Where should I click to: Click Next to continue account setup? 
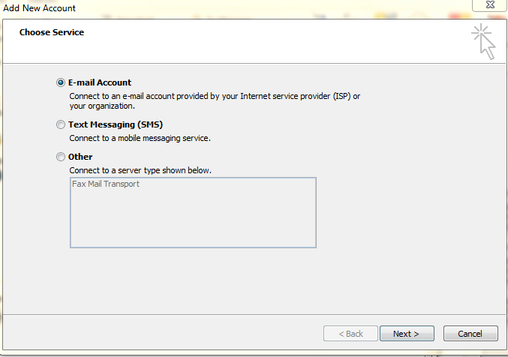click(407, 333)
